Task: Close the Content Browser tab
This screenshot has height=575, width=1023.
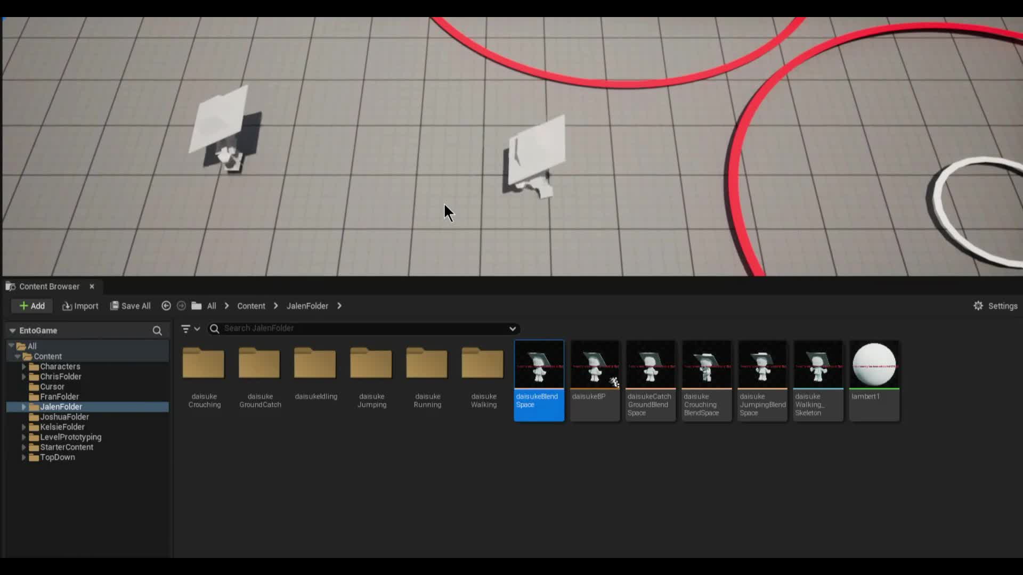Action: [x=92, y=286]
